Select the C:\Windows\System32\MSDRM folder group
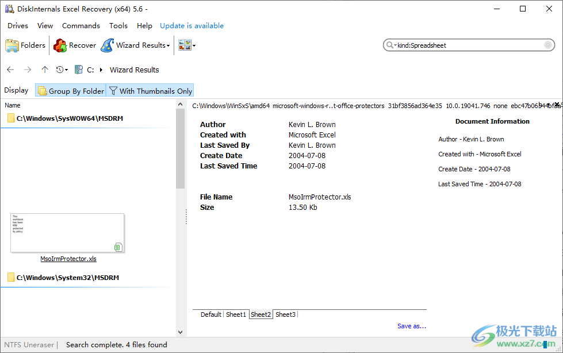The image size is (563, 353). point(67,278)
